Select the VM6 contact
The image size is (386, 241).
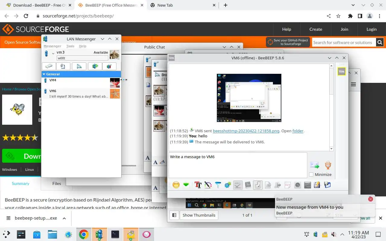pyautogui.click(x=81, y=94)
